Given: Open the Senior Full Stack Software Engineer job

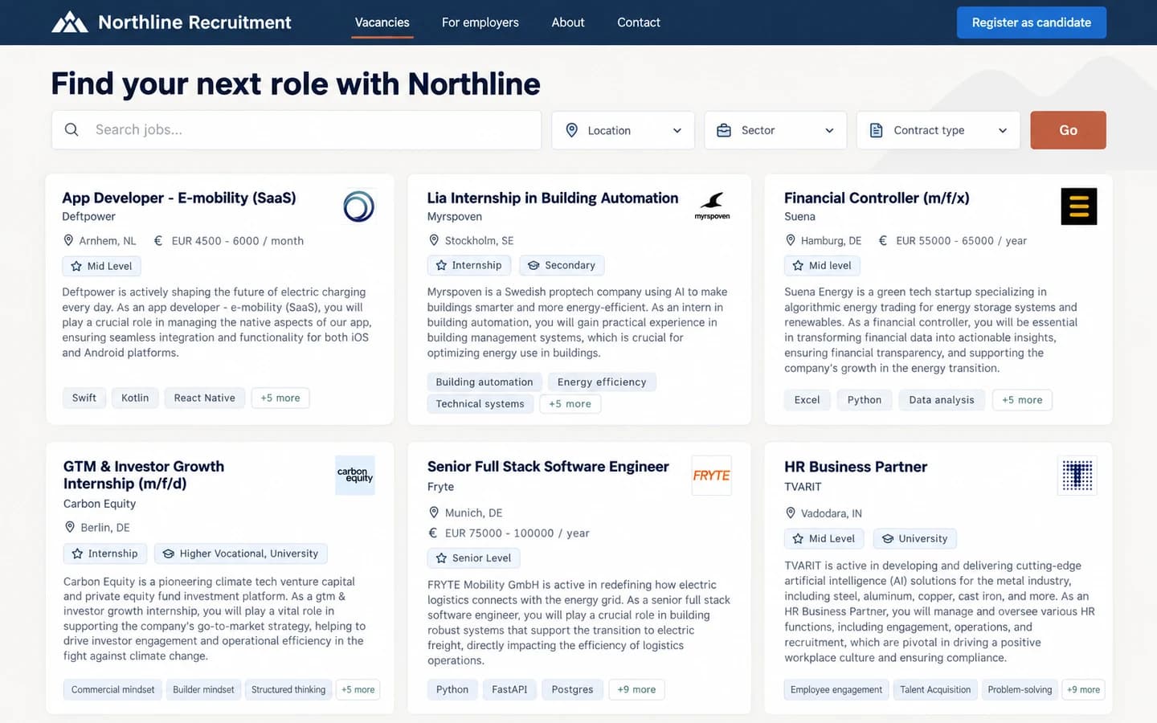Looking at the screenshot, I should pyautogui.click(x=548, y=467).
